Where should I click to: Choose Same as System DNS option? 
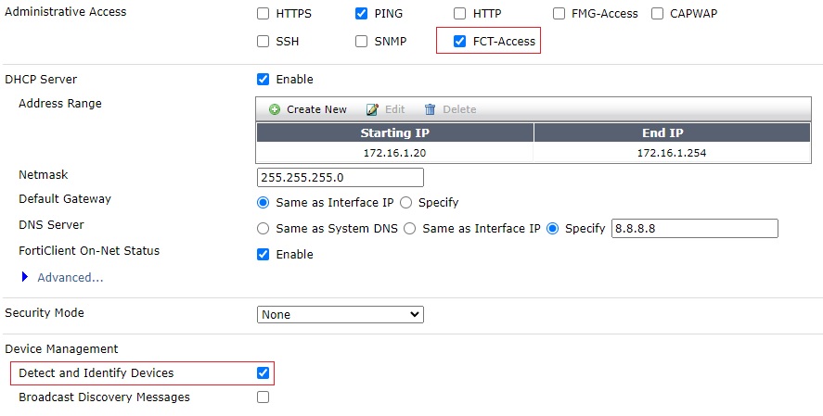click(x=264, y=229)
